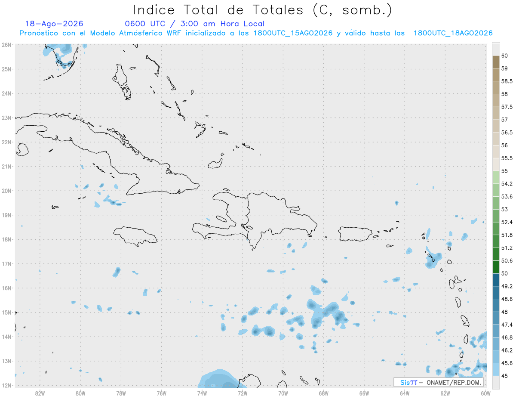Click the longitude label "64W"
Image resolution: width=516 pixels, height=399 pixels.
[x=405, y=393]
